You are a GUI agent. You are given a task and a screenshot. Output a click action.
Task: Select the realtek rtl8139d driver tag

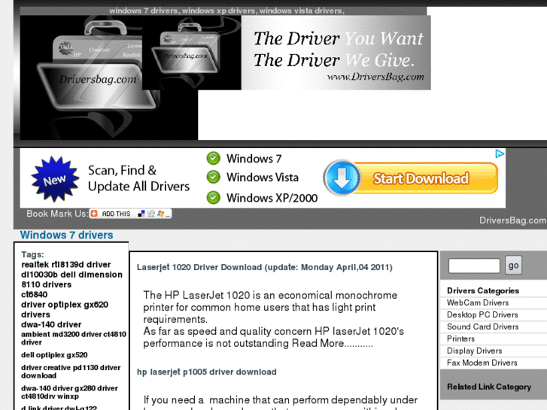(x=66, y=265)
